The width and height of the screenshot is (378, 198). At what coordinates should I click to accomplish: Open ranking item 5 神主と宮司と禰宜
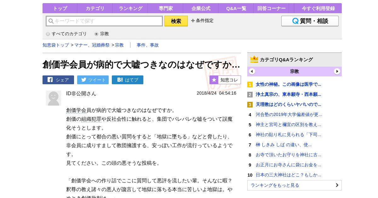pyautogui.click(x=289, y=124)
